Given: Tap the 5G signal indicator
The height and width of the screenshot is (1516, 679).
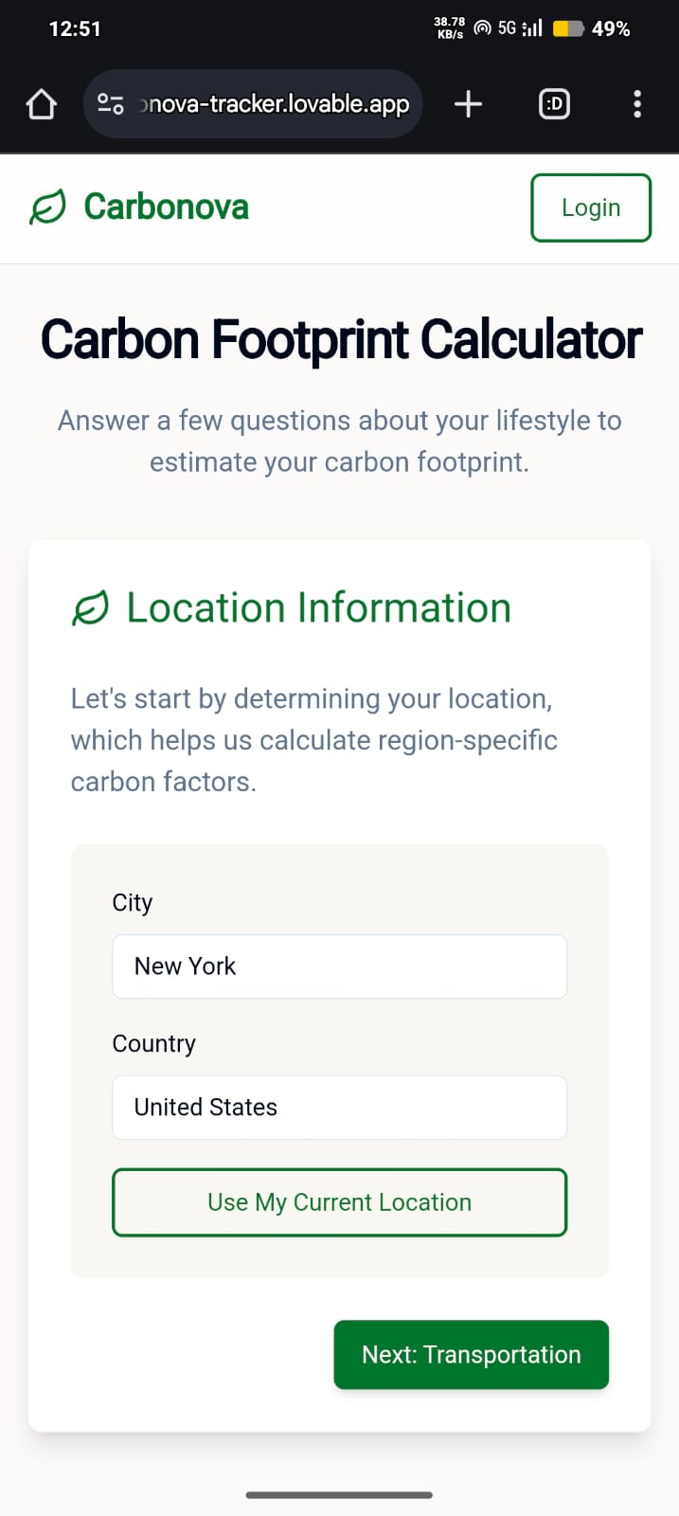Looking at the screenshot, I should click(520, 28).
